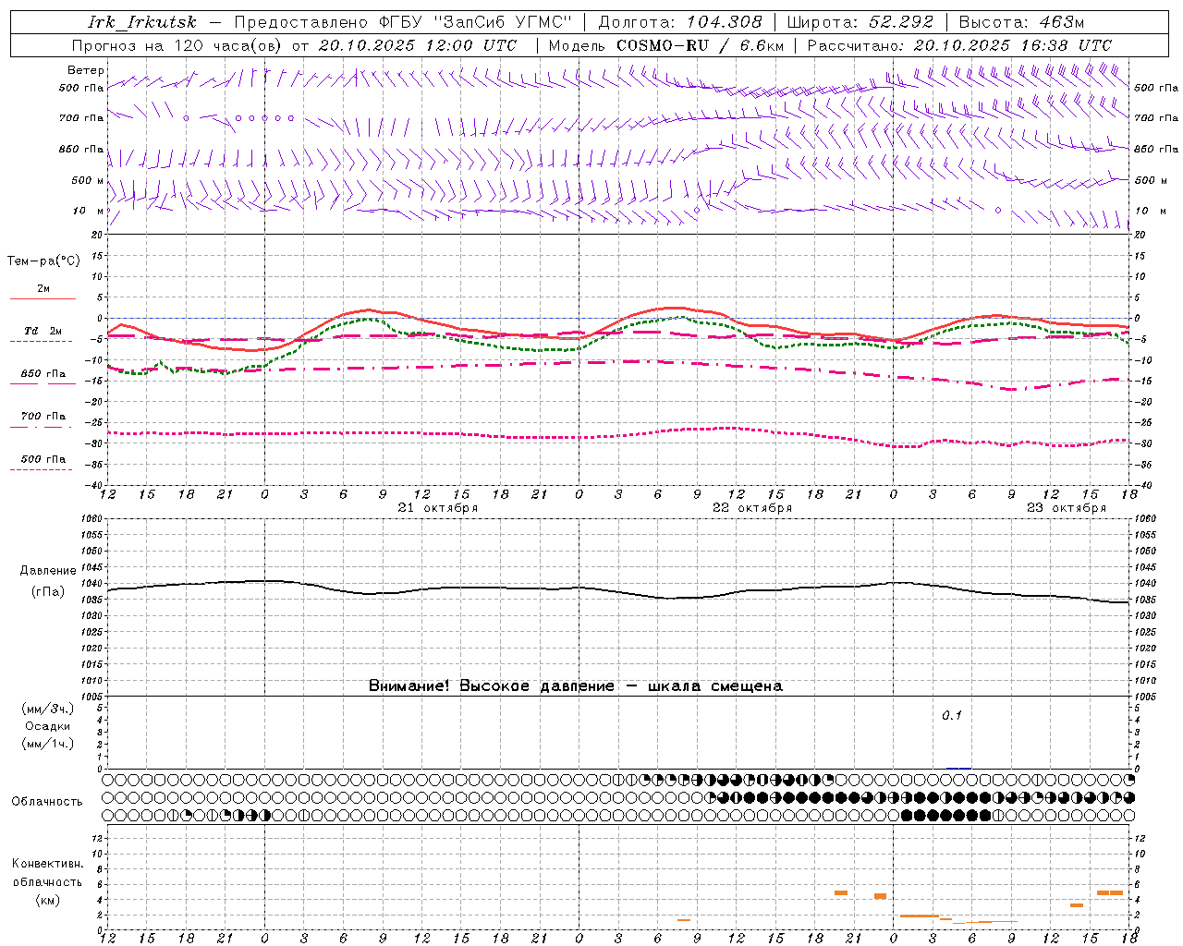The width and height of the screenshot is (1183, 946).
Task: Click the warning Внимание! Высокое давление — шкала смещена
Action: pyautogui.click(x=576, y=685)
